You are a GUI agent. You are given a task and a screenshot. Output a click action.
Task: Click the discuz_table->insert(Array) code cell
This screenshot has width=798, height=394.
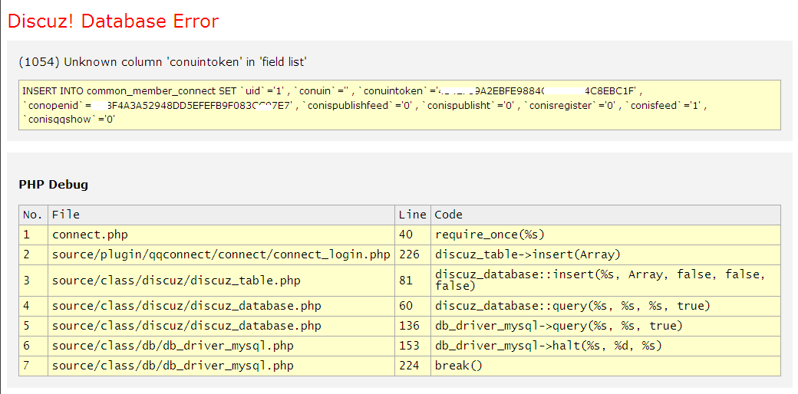pos(527,254)
